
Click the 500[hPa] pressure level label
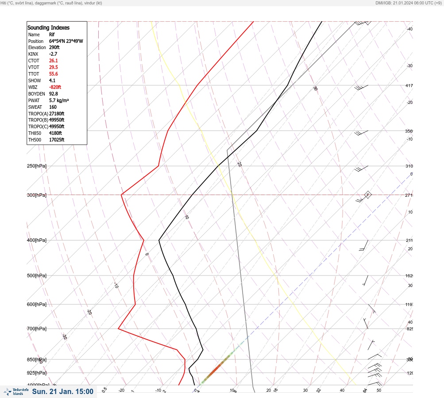tap(37, 276)
